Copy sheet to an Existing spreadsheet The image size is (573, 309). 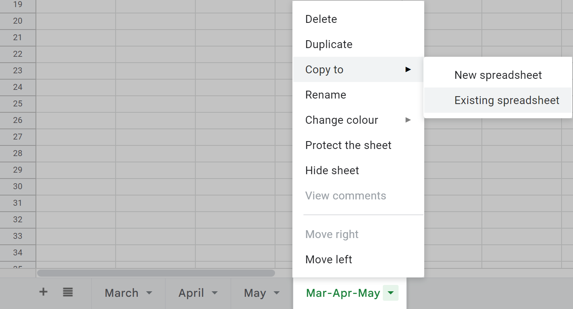(x=507, y=101)
